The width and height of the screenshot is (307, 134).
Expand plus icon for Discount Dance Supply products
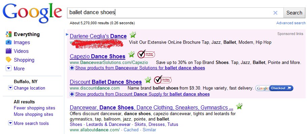[72, 94]
